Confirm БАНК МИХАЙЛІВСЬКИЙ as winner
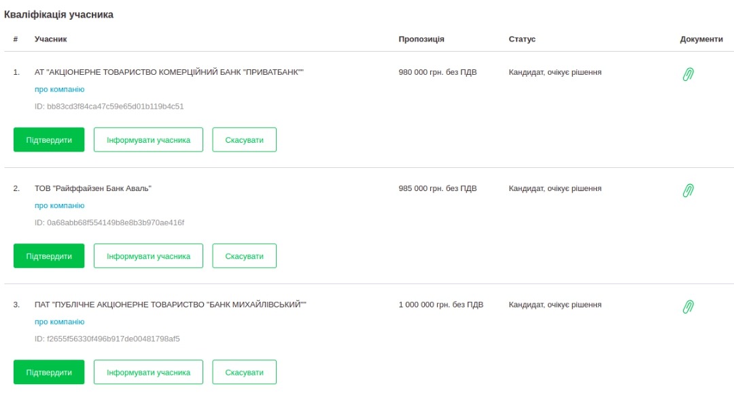Image resolution: width=734 pixels, height=393 pixels. (49, 372)
